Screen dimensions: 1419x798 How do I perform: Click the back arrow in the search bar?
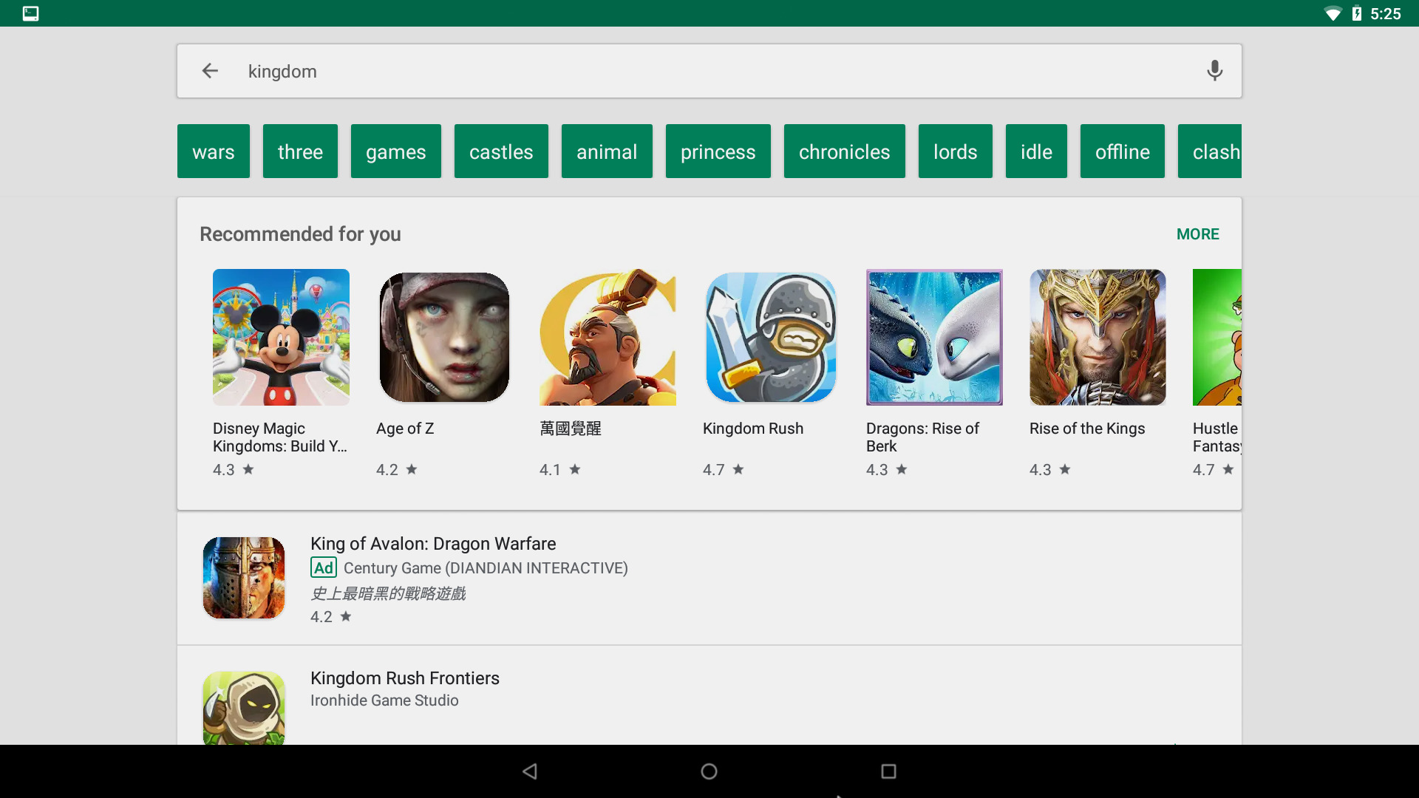click(x=210, y=71)
